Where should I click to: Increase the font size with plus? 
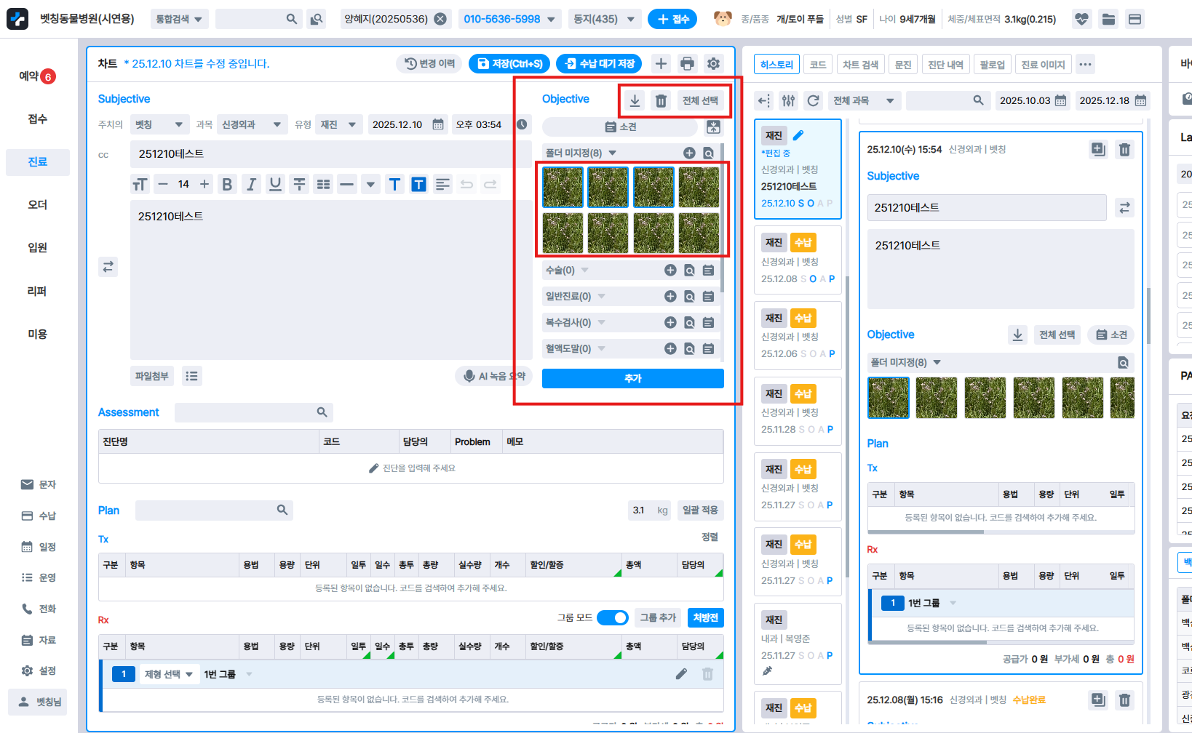coord(204,184)
